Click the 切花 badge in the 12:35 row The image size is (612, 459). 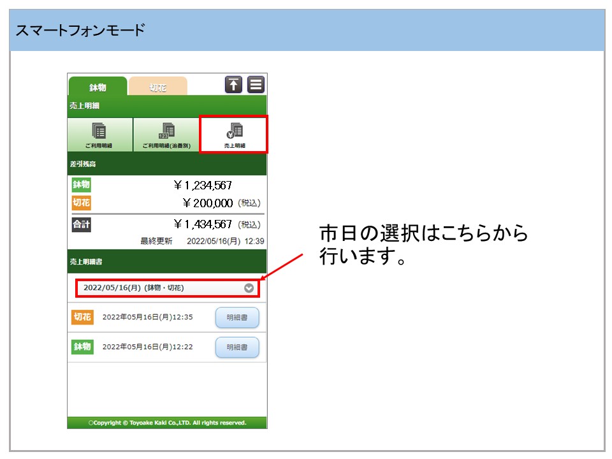(x=82, y=317)
